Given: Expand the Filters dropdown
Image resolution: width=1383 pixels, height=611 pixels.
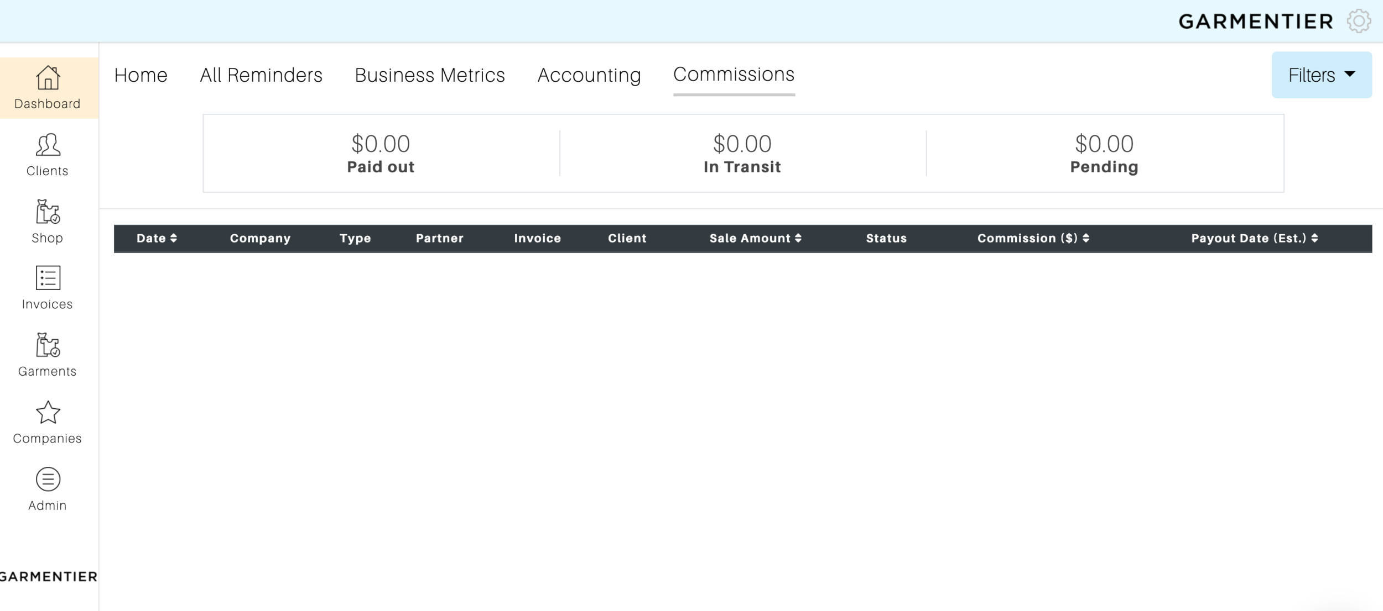Looking at the screenshot, I should point(1321,75).
